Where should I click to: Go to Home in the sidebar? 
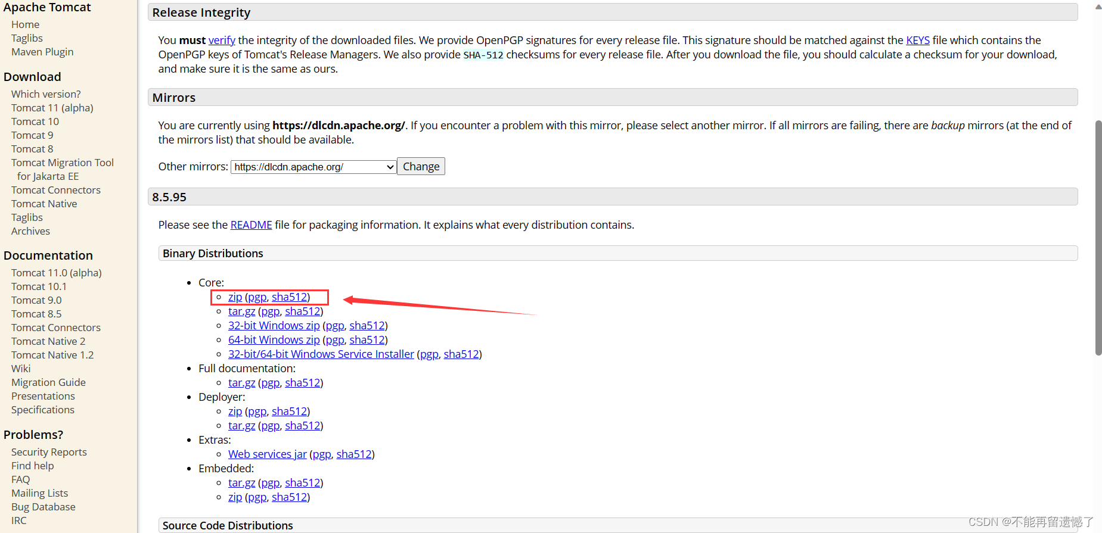(25, 24)
